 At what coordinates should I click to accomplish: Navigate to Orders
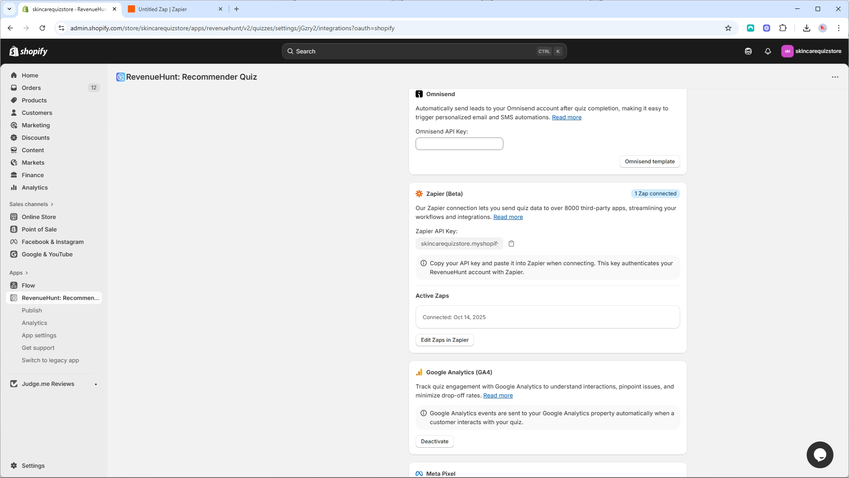point(31,88)
